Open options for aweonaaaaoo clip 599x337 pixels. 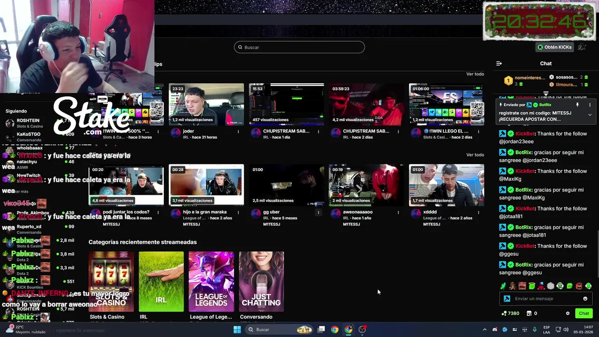398,212
